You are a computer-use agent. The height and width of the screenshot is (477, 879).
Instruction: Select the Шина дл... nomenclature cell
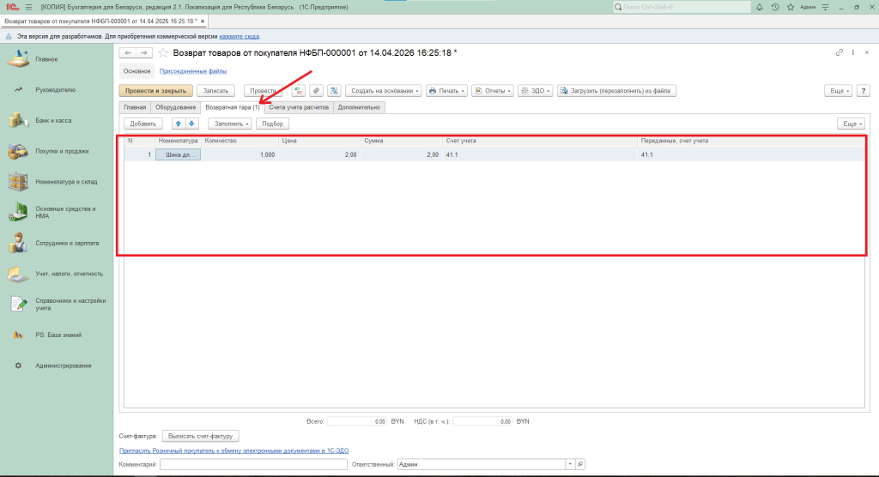pos(178,154)
